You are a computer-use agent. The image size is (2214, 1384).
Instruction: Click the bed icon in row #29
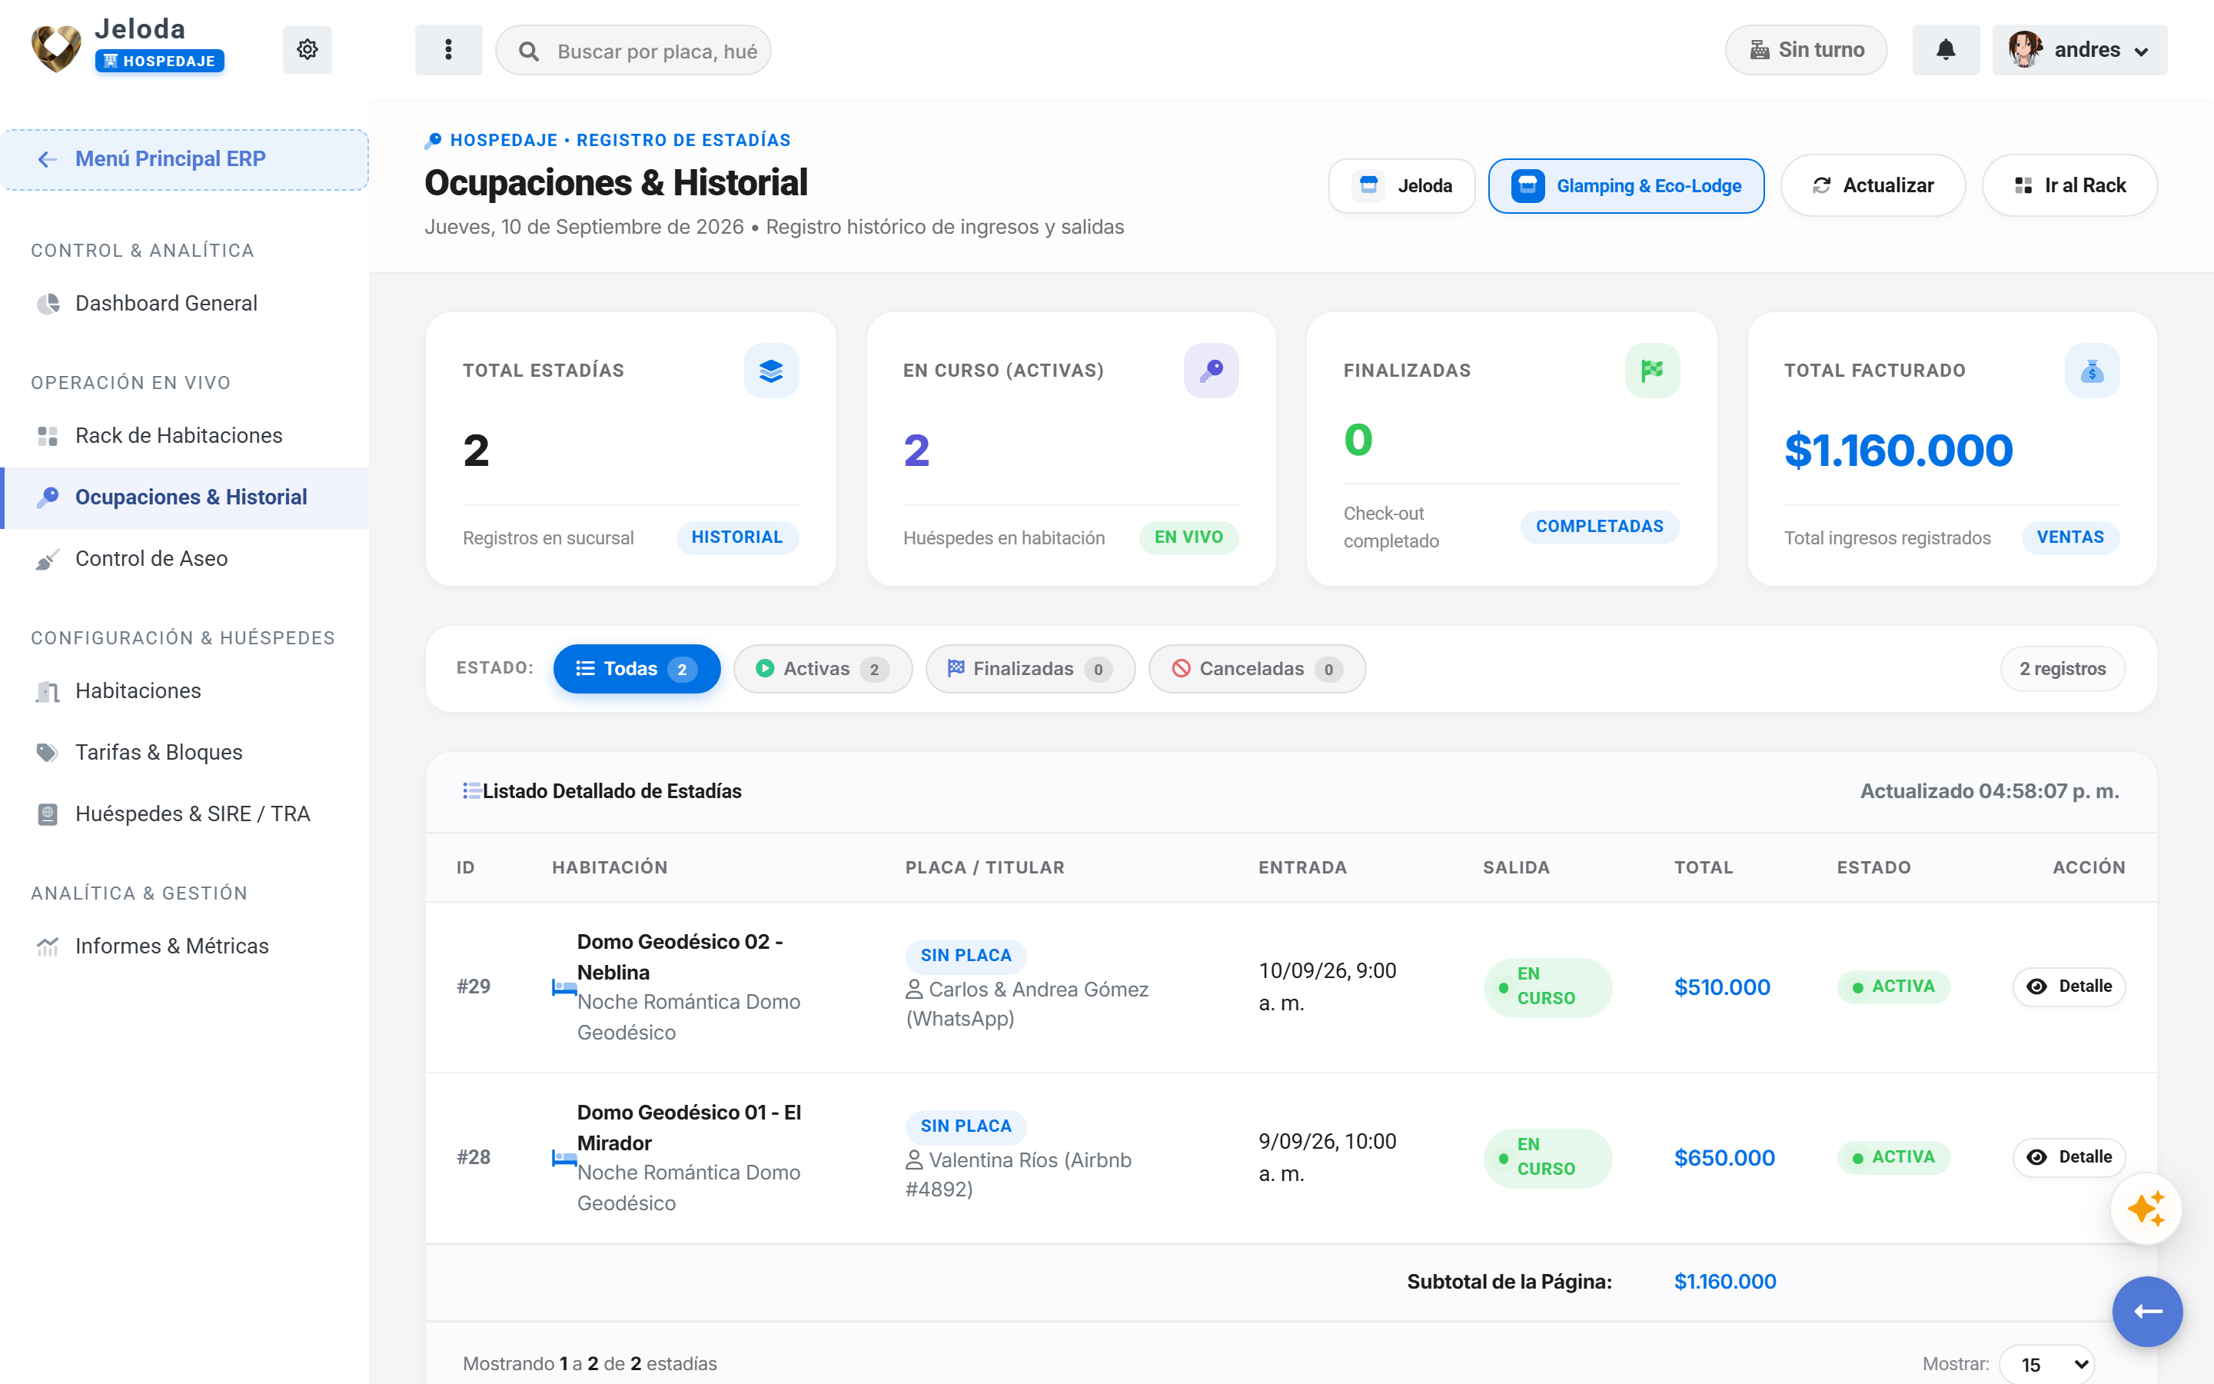click(x=563, y=986)
